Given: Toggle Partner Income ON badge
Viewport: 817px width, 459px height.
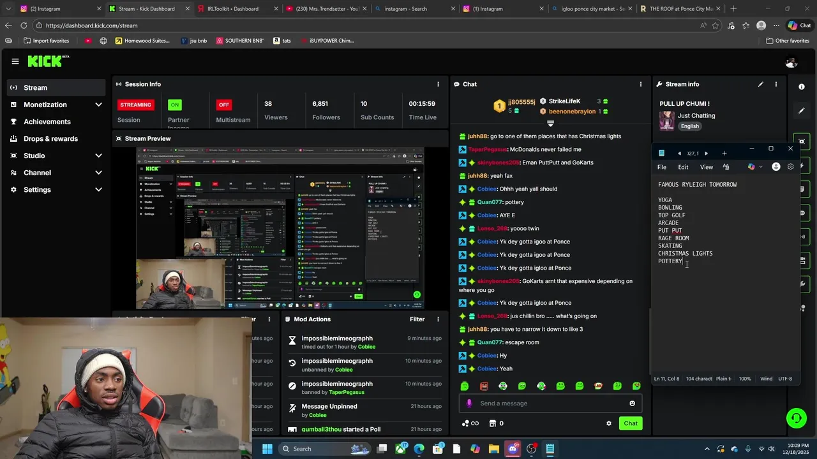Looking at the screenshot, I should (174, 105).
